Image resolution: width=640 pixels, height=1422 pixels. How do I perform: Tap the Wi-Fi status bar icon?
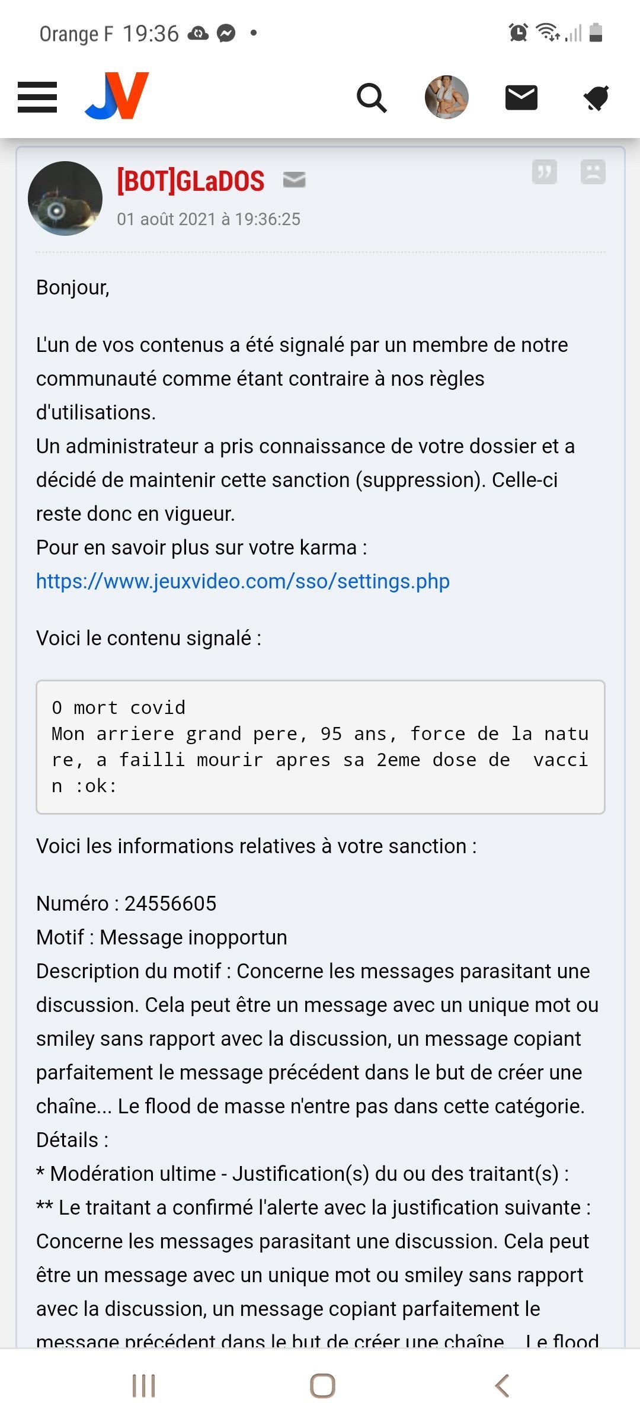tap(548, 32)
